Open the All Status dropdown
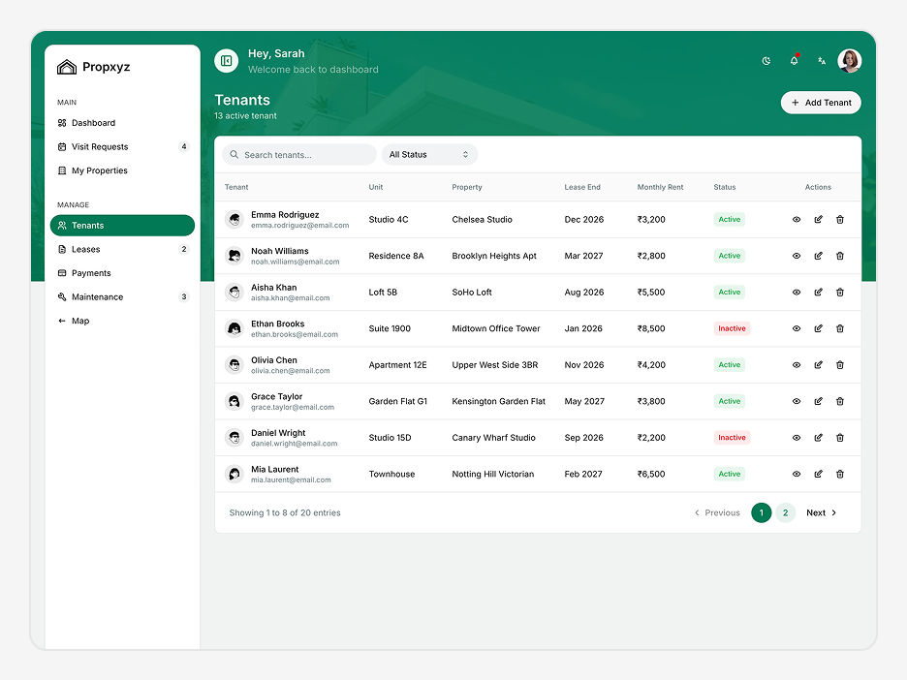The width and height of the screenshot is (907, 680). click(x=429, y=154)
